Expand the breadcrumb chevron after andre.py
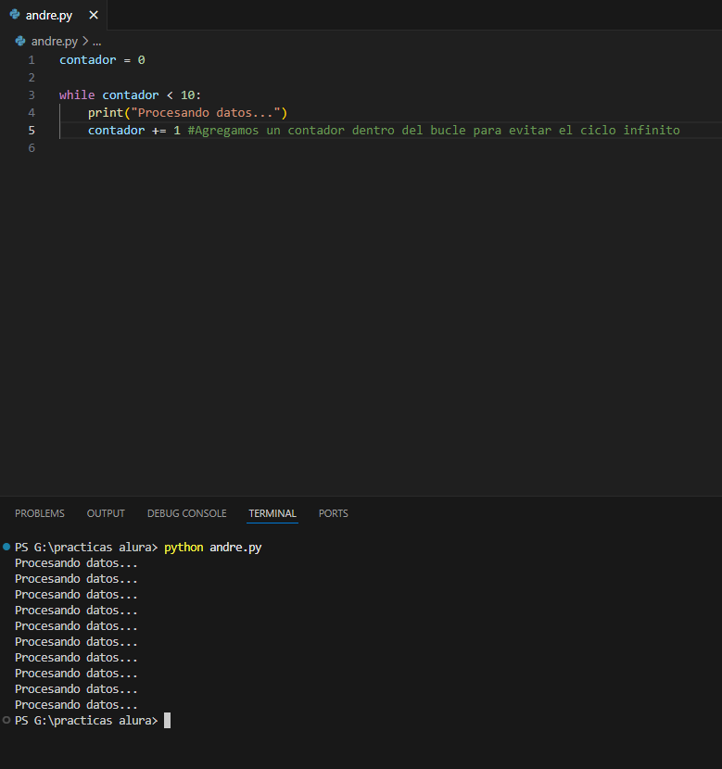Screen dimensions: 722x769 point(85,42)
